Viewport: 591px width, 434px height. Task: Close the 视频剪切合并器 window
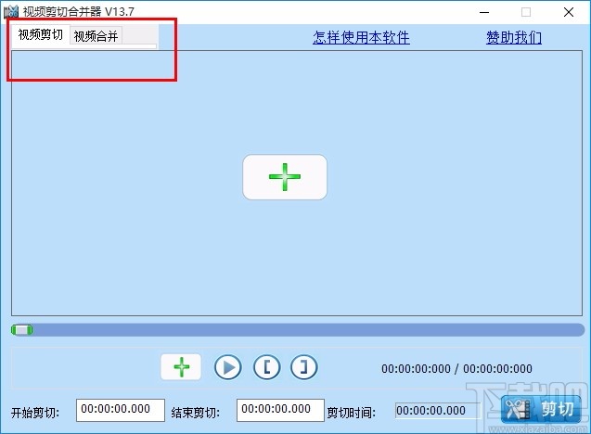[569, 12]
